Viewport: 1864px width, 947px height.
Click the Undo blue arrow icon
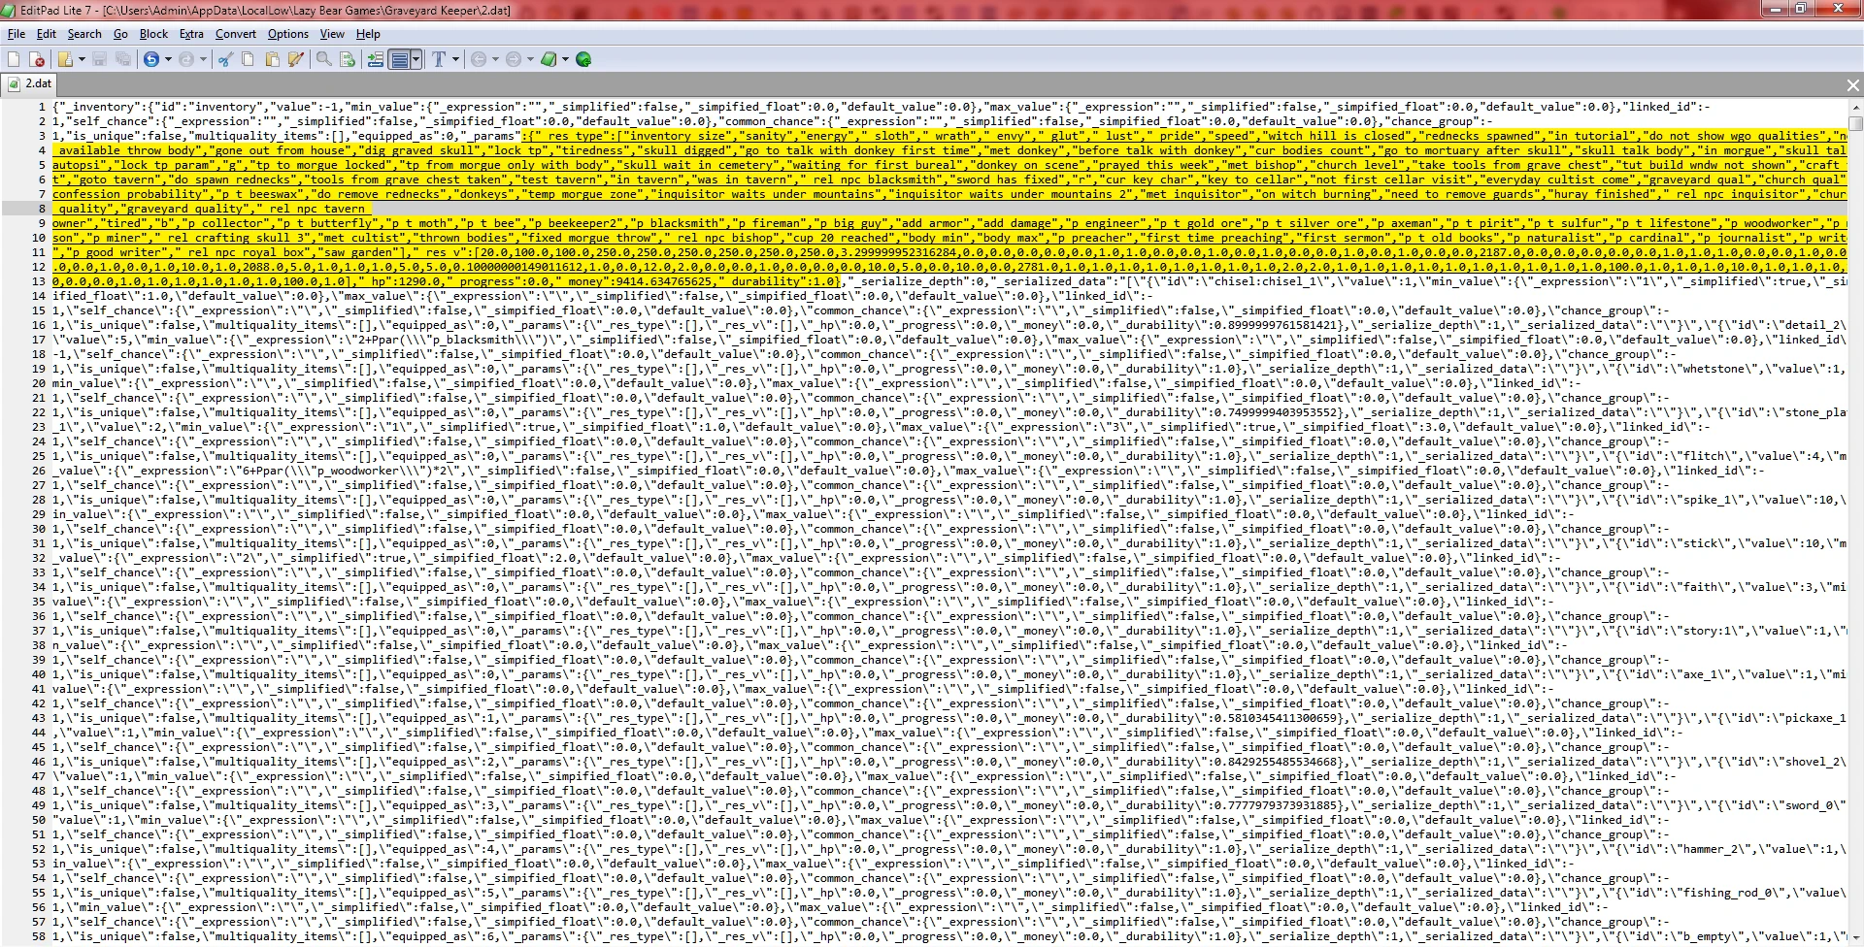click(x=151, y=59)
